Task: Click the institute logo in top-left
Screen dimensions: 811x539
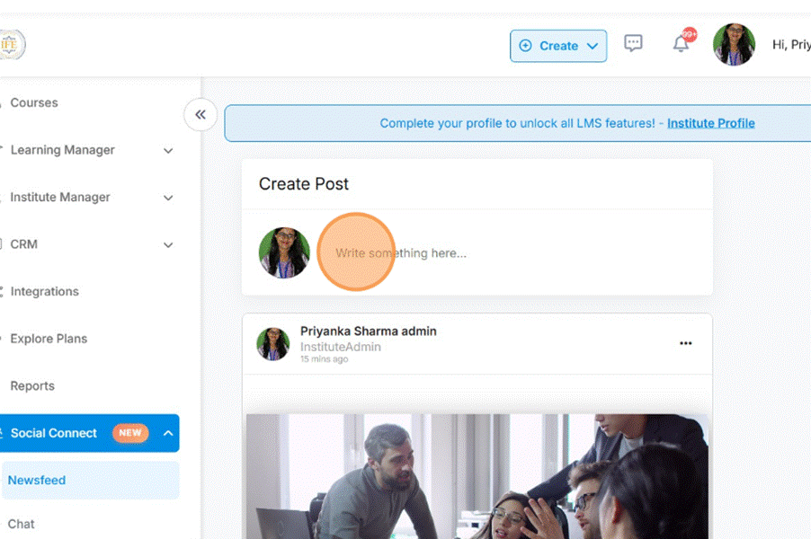Action: click(13, 44)
